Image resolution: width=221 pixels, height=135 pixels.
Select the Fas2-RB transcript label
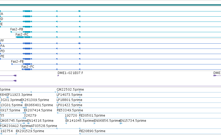click(x=17, y=29)
